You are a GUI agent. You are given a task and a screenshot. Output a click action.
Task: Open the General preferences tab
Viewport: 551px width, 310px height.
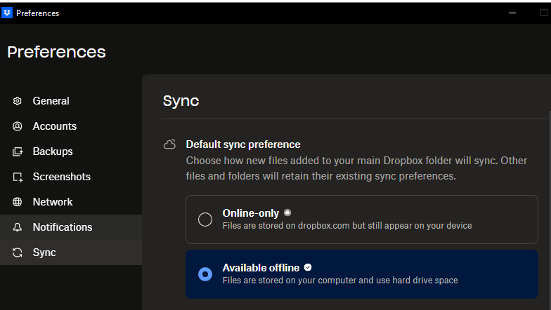[x=51, y=101]
